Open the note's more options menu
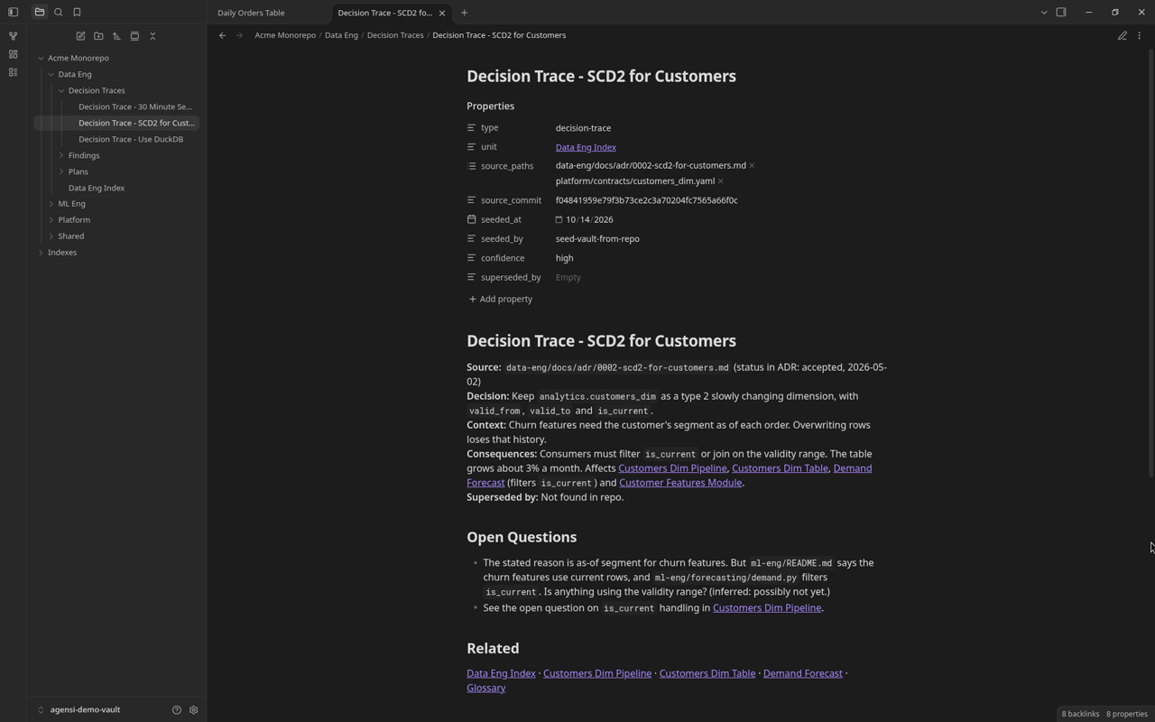 tap(1140, 35)
